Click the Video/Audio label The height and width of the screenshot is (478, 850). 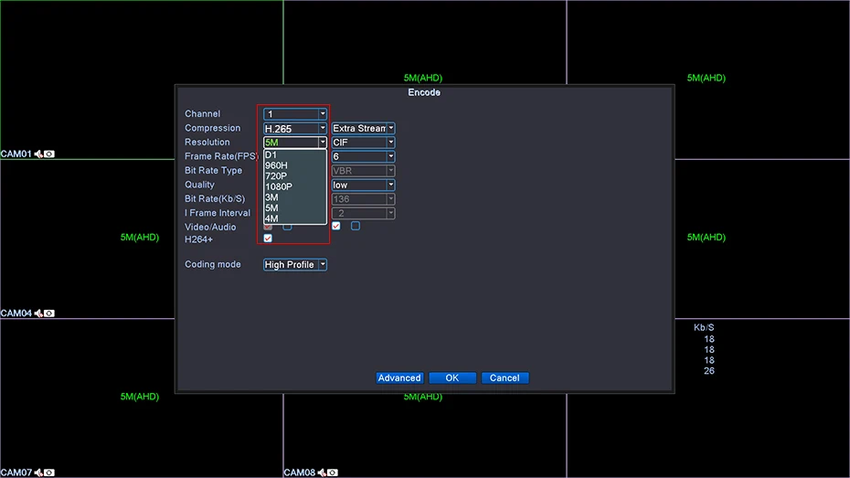pos(210,228)
